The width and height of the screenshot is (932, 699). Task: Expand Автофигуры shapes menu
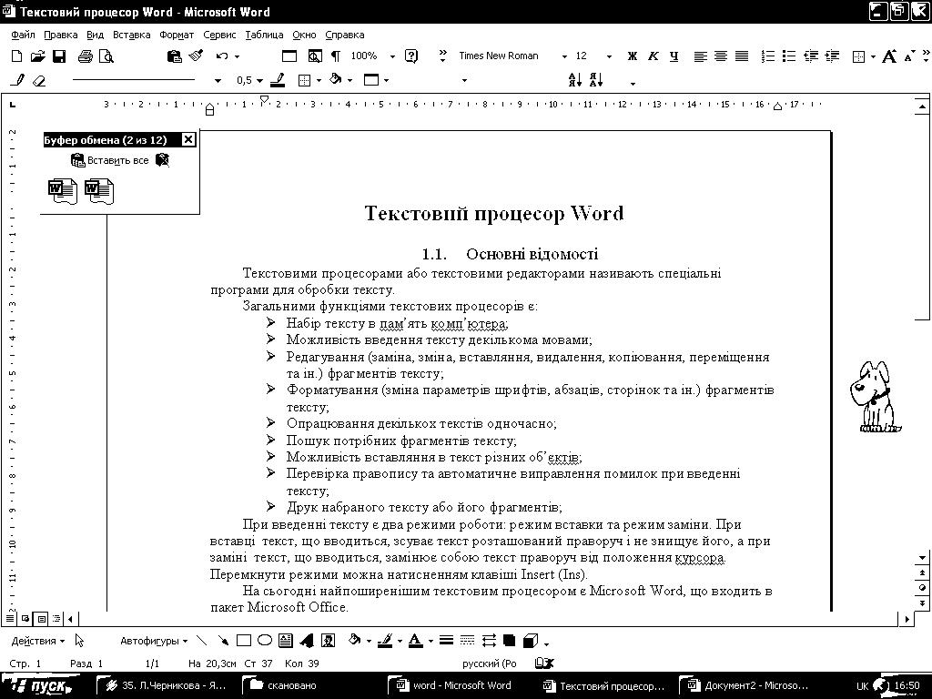pos(154,641)
